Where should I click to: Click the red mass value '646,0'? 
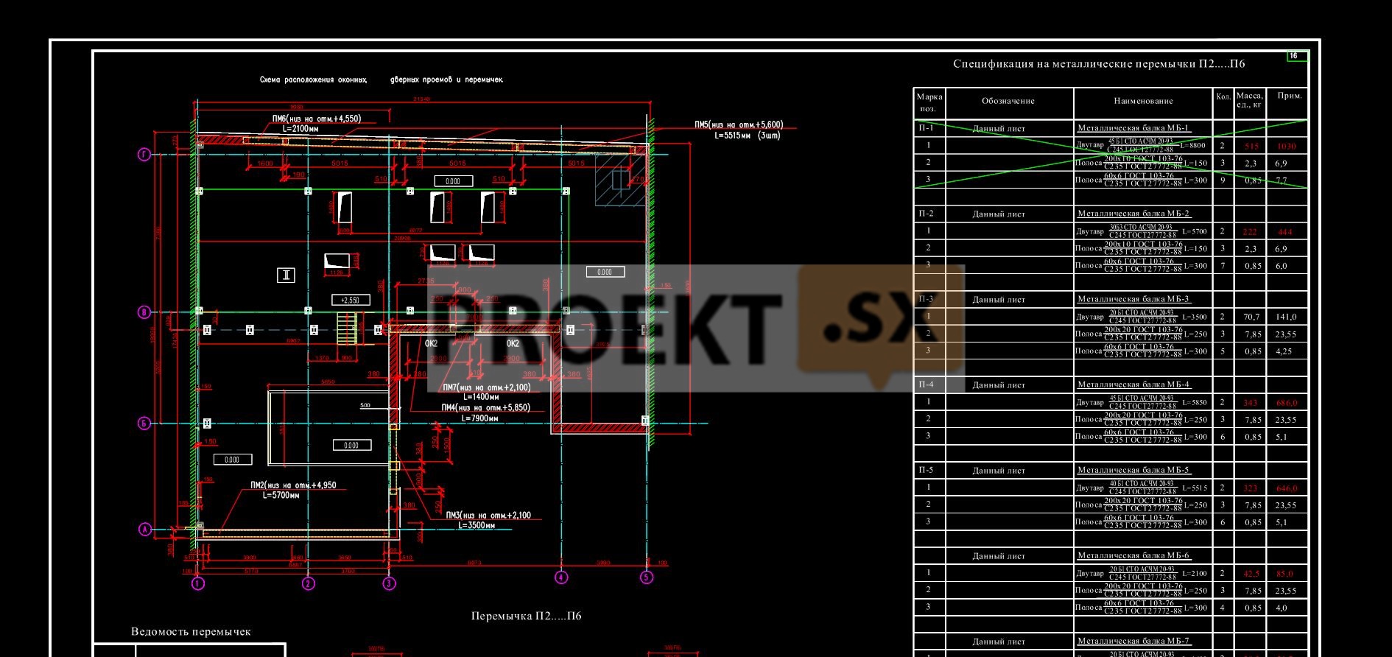click(1287, 488)
